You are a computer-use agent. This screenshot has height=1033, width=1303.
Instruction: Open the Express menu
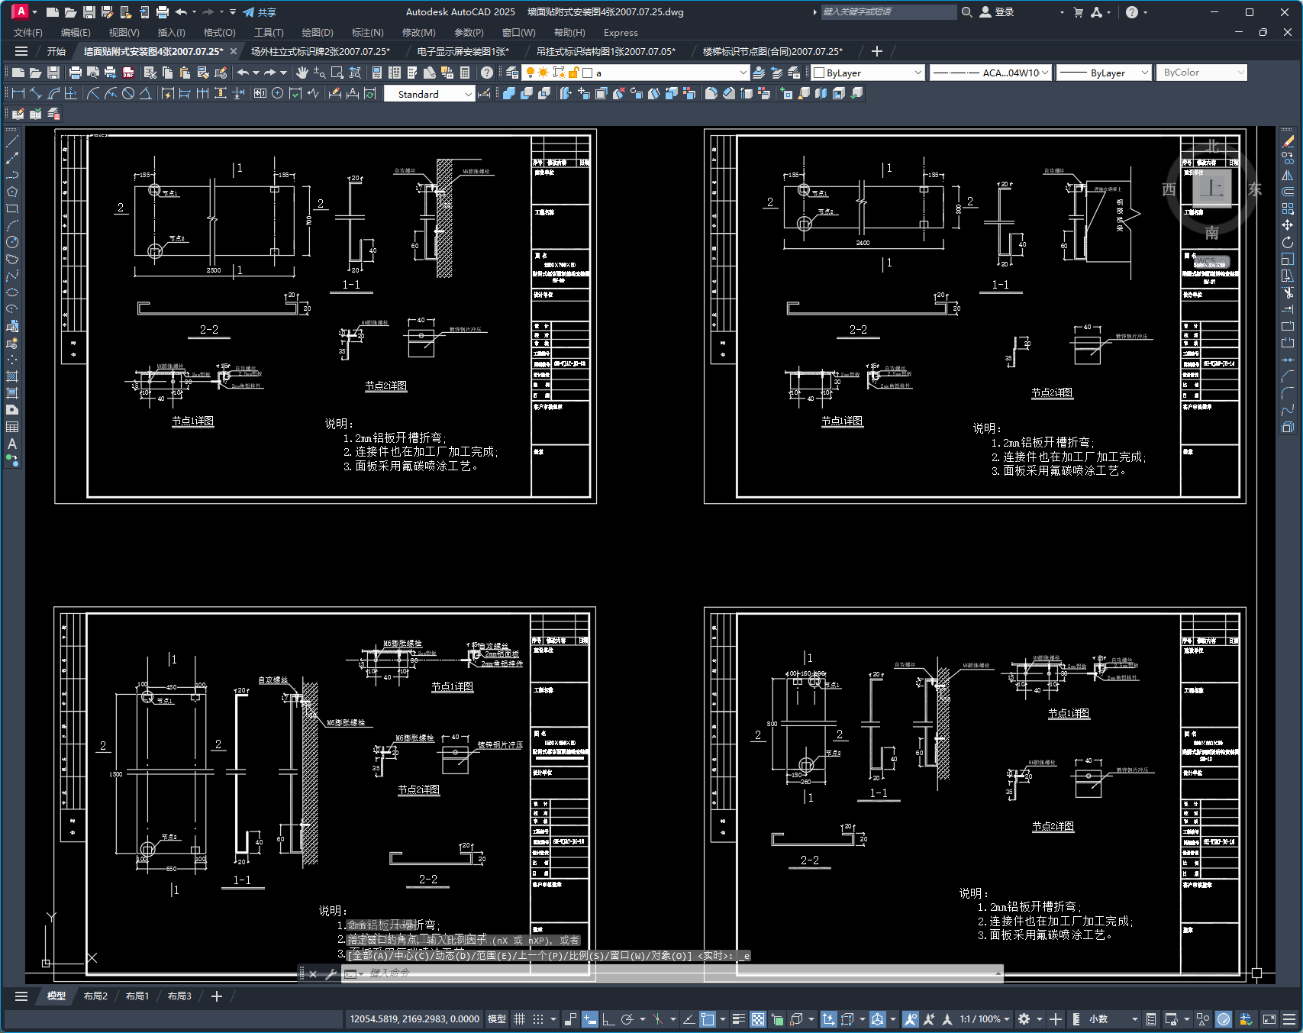pos(621,32)
